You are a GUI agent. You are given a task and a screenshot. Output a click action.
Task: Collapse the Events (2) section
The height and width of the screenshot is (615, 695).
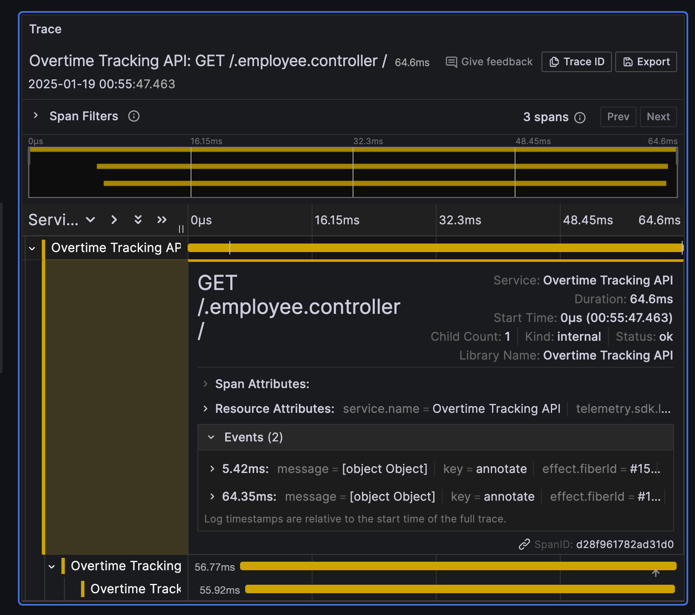tap(211, 437)
